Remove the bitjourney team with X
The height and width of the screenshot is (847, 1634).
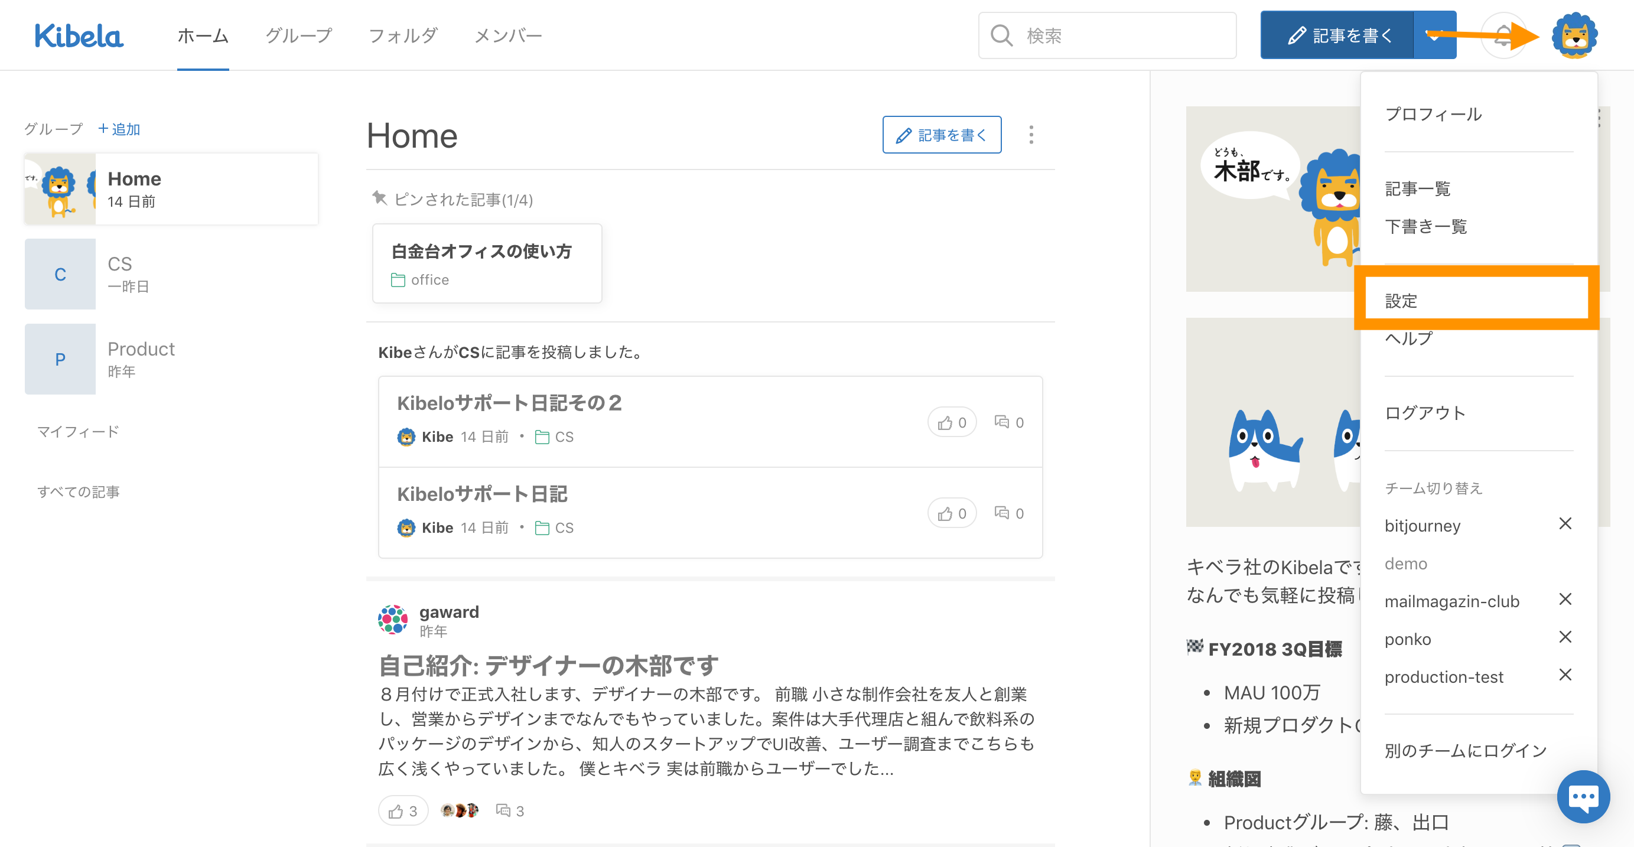[1565, 524]
